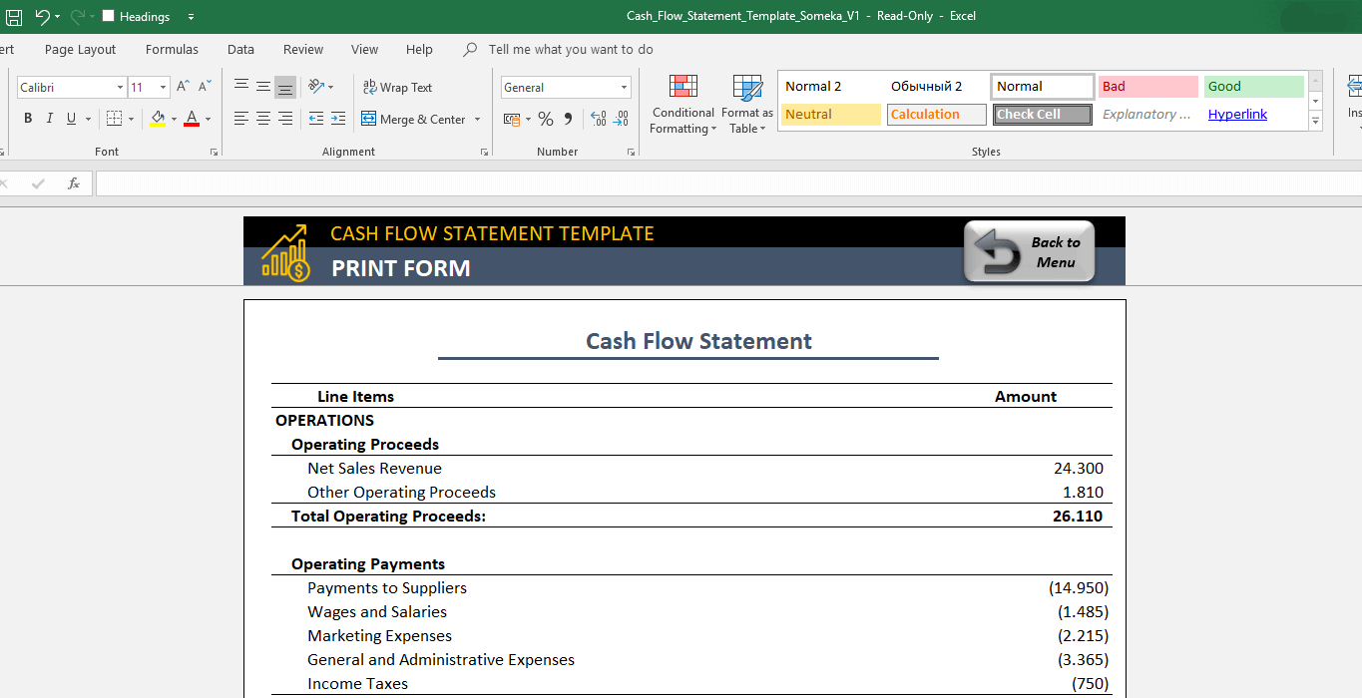Open the Formulas tab
The image size is (1362, 698).
172,49
